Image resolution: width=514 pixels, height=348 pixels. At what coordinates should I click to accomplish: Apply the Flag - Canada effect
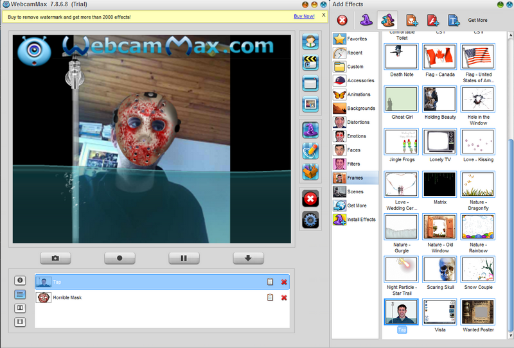(439, 57)
